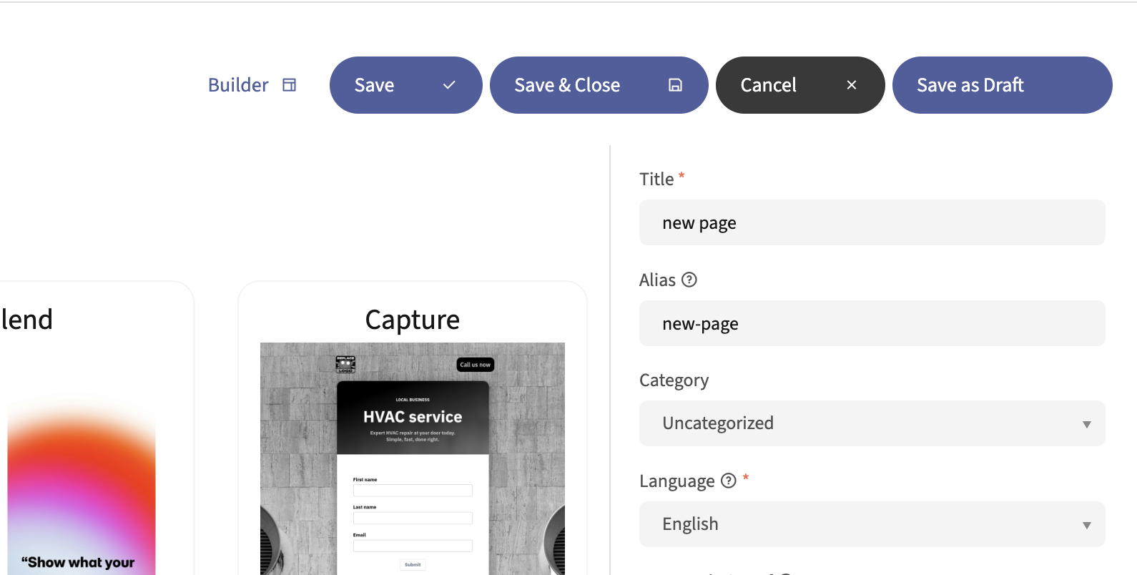The width and height of the screenshot is (1137, 575).
Task: Focus the Alias field containing "new-page"
Action: (x=872, y=323)
